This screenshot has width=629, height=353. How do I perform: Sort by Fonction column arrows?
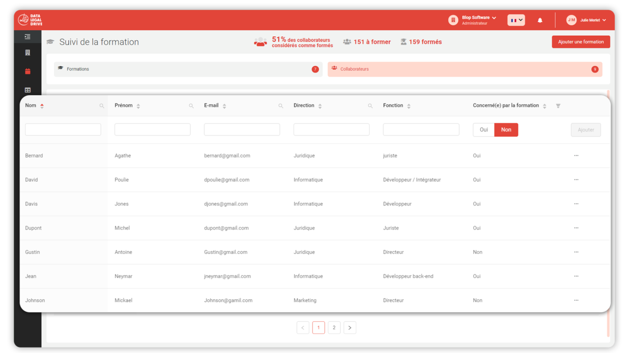(408, 106)
